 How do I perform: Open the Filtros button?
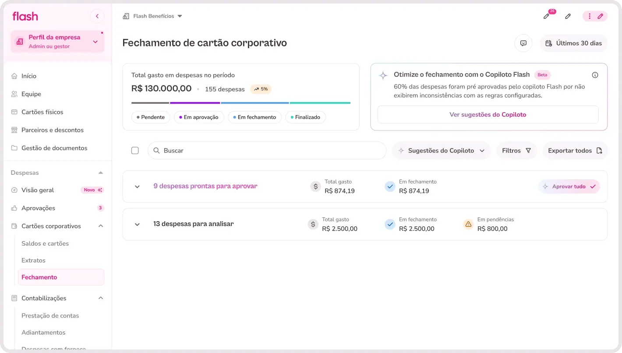(x=516, y=150)
